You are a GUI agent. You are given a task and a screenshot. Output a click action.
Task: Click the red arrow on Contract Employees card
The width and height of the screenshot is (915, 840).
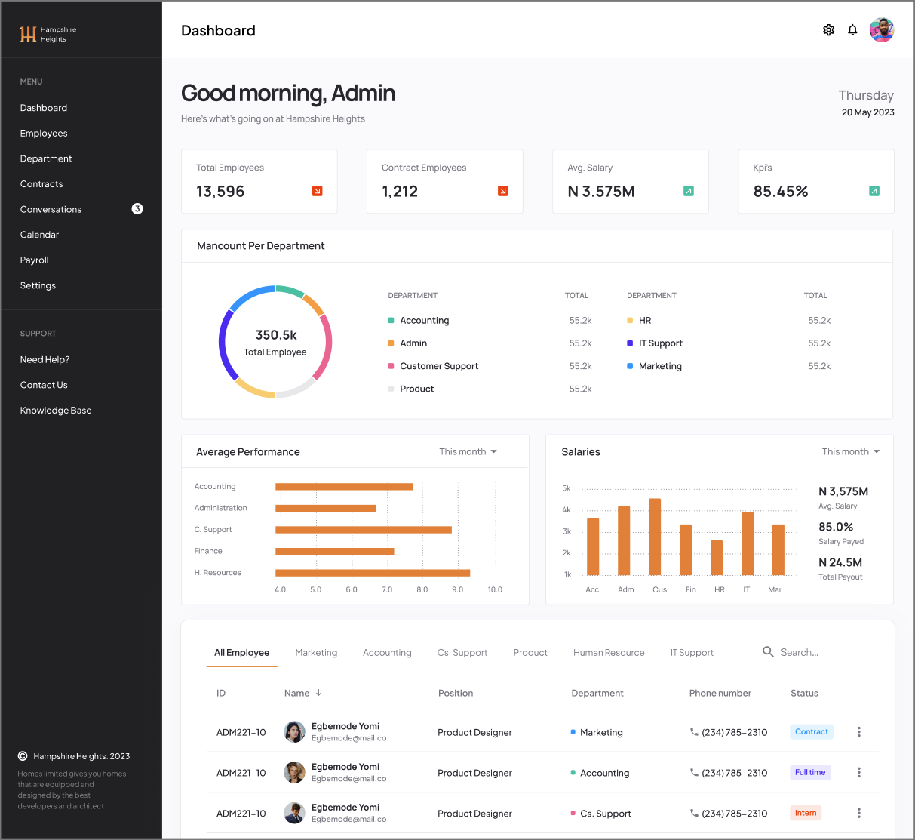(502, 191)
